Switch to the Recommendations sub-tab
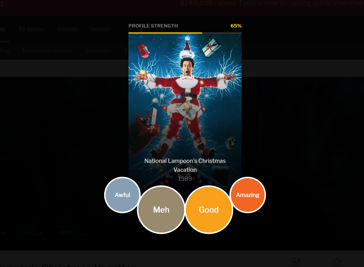The height and width of the screenshot is (267, 364). (48, 51)
